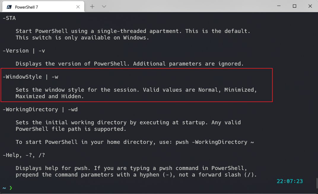Click the -STA parameter heading

9,18
